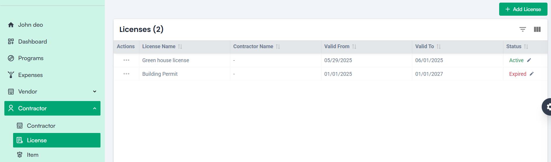The height and width of the screenshot is (162, 551).
Task: Sort table by Valid From date
Action: (354, 46)
